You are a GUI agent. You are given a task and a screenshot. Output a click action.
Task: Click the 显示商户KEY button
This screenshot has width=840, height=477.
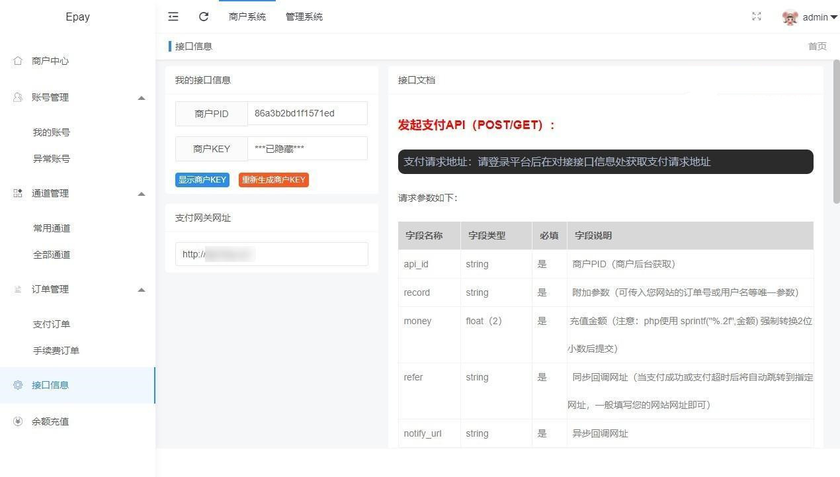click(x=202, y=180)
